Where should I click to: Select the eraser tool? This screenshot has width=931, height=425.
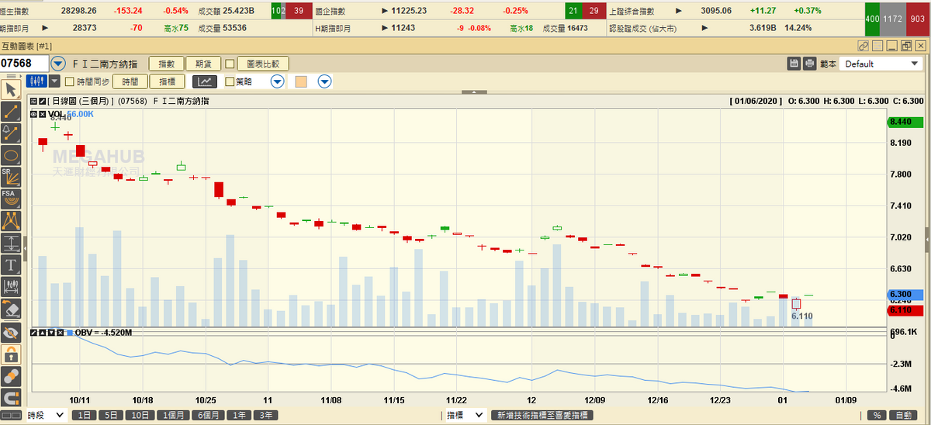point(11,309)
